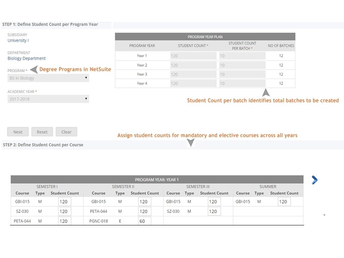Click the 'SEMESTER I' group header
Image resolution: width=344 pixels, height=258 pixels.
pos(47,186)
